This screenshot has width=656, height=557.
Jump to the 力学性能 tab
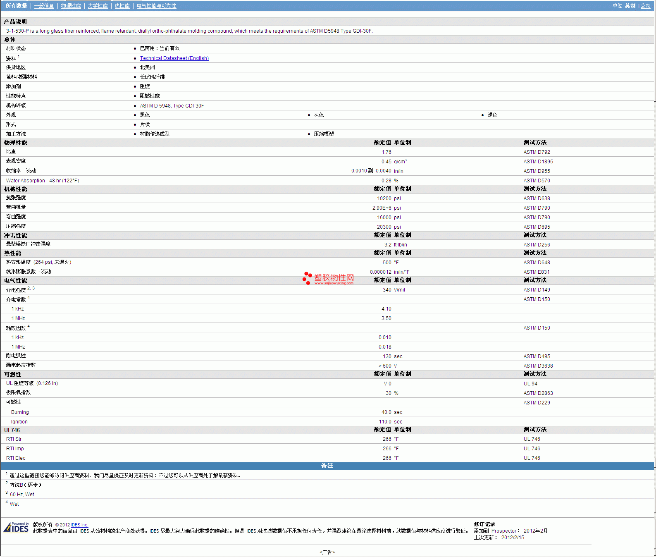(x=98, y=6)
